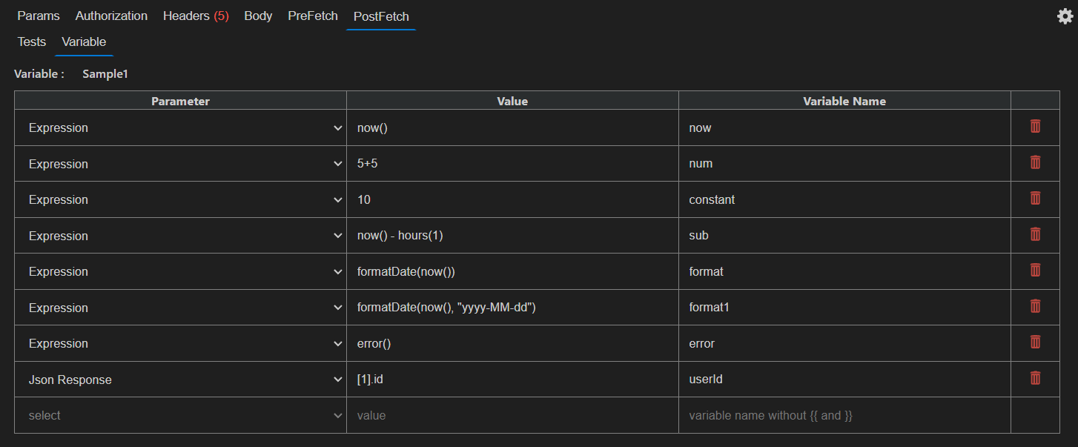This screenshot has height=447, width=1078.
Task: Remove the 'constant' variable with trash icon
Action: (1035, 198)
